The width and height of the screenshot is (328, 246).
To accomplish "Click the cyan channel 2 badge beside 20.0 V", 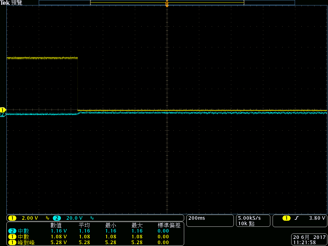I will pyautogui.click(x=57, y=218).
